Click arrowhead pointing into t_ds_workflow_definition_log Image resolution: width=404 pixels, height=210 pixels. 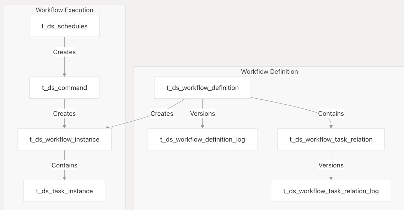coord(203,126)
